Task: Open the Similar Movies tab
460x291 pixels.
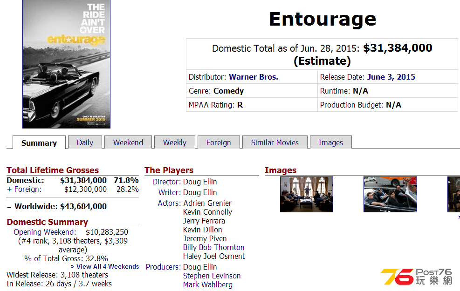Action: [275, 142]
